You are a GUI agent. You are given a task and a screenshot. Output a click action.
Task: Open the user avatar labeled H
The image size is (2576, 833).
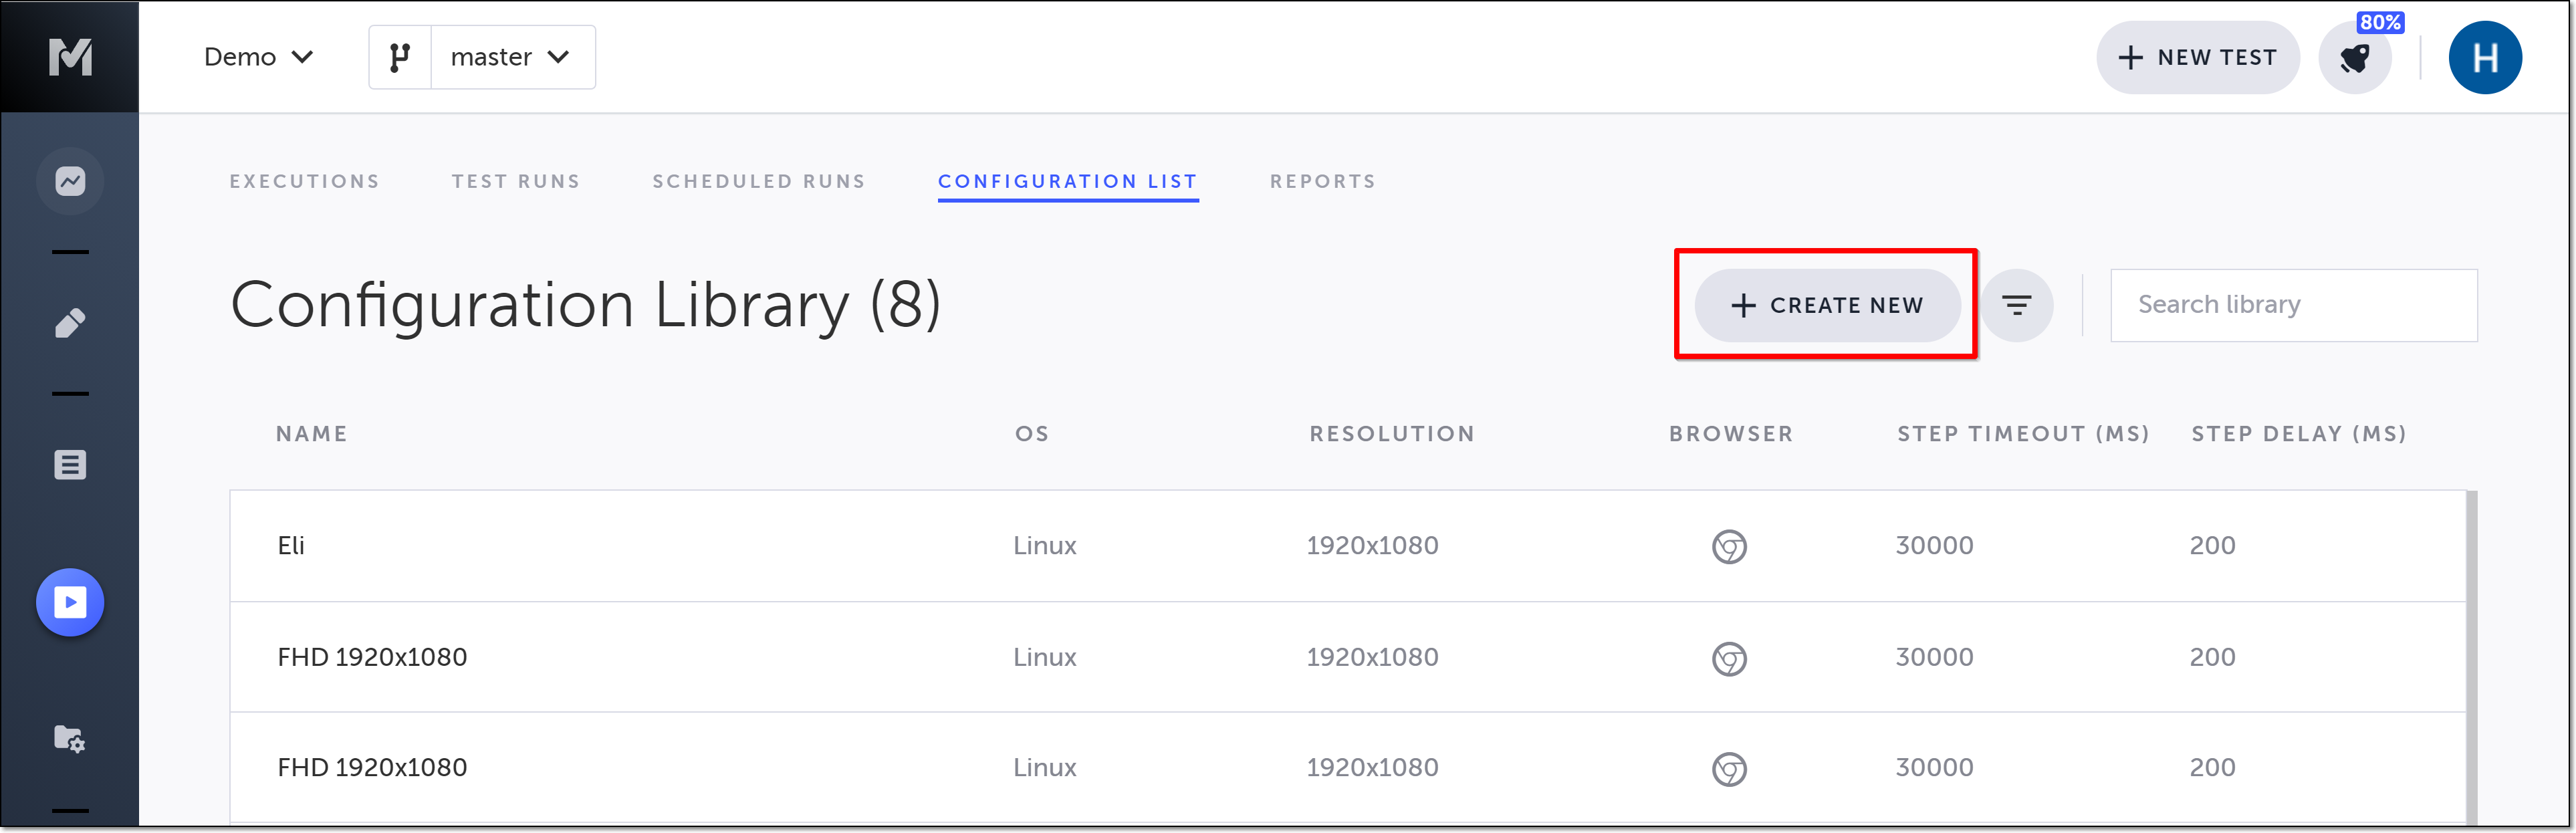click(x=2484, y=58)
